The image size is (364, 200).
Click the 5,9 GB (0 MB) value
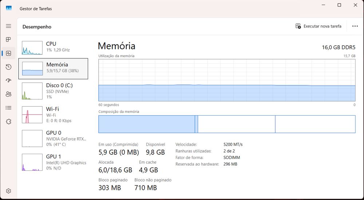(x=119, y=152)
